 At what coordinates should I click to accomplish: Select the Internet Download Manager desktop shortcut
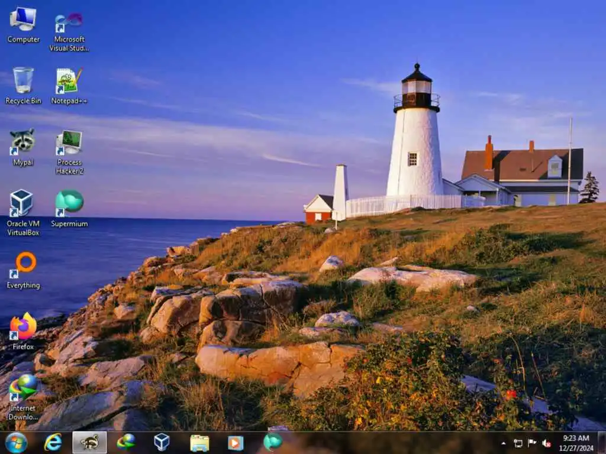click(x=23, y=397)
